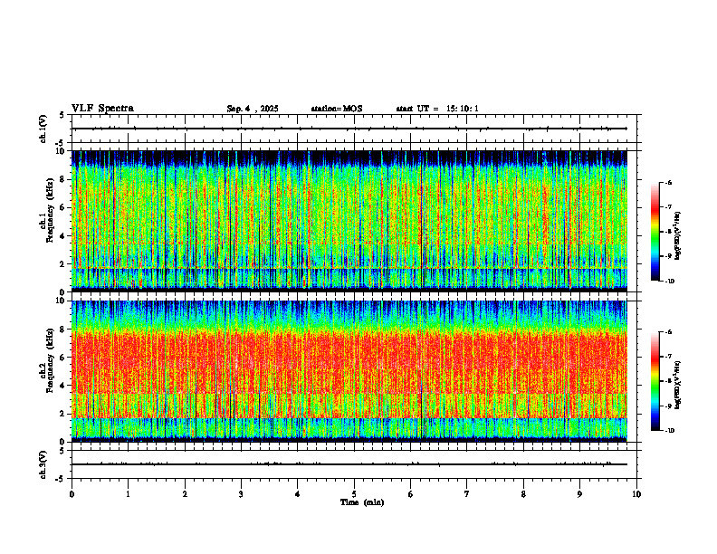This screenshot has width=717, height=554.
Task: Click the ch.1 colorbar log(PSD) label
Action: 678,235
